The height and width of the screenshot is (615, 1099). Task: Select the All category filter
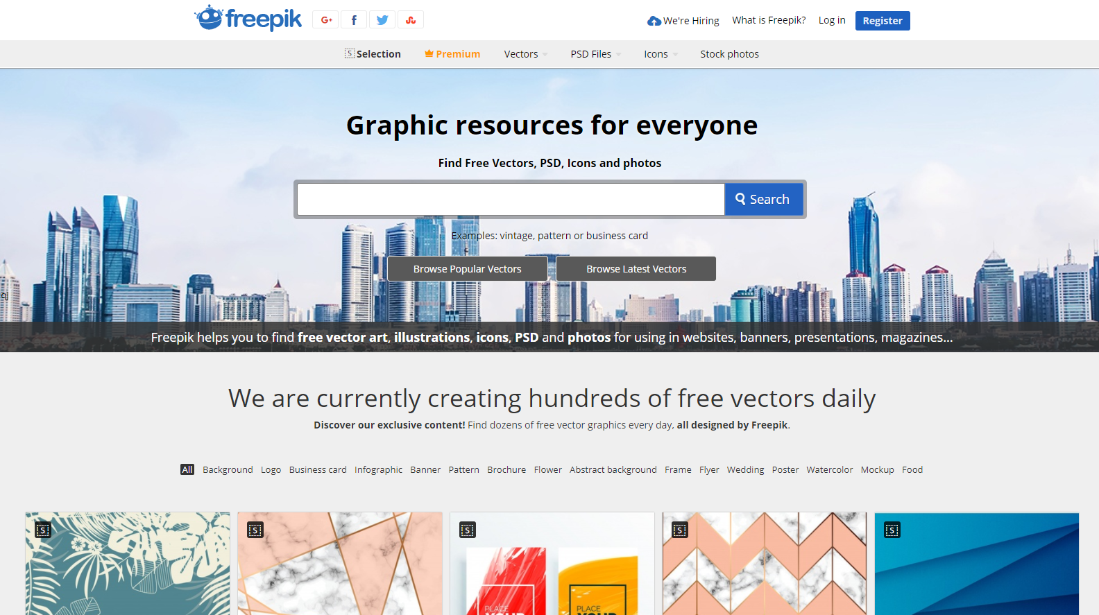[187, 469]
